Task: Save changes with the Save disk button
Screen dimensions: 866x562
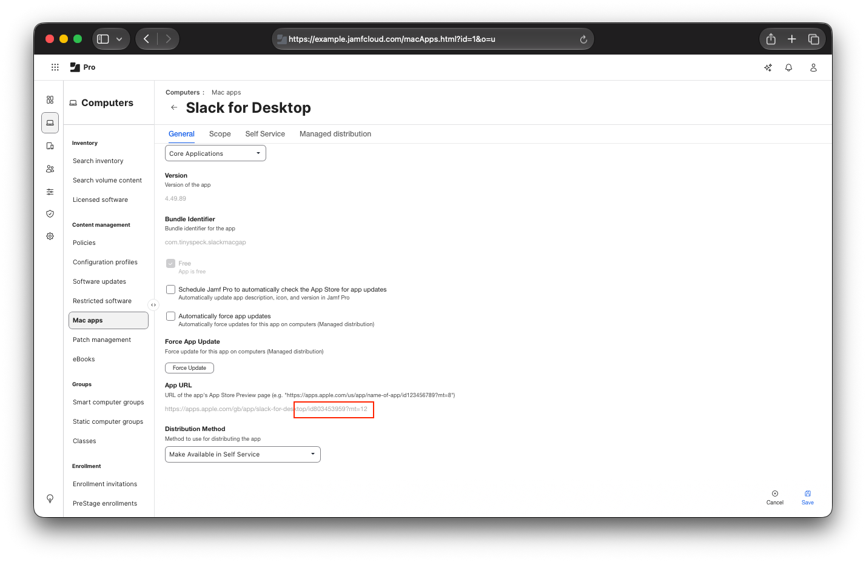Action: coord(808,497)
